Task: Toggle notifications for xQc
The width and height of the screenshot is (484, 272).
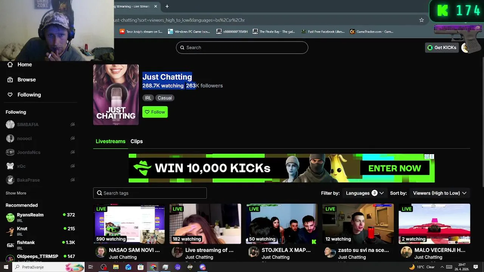Action: click(72, 166)
